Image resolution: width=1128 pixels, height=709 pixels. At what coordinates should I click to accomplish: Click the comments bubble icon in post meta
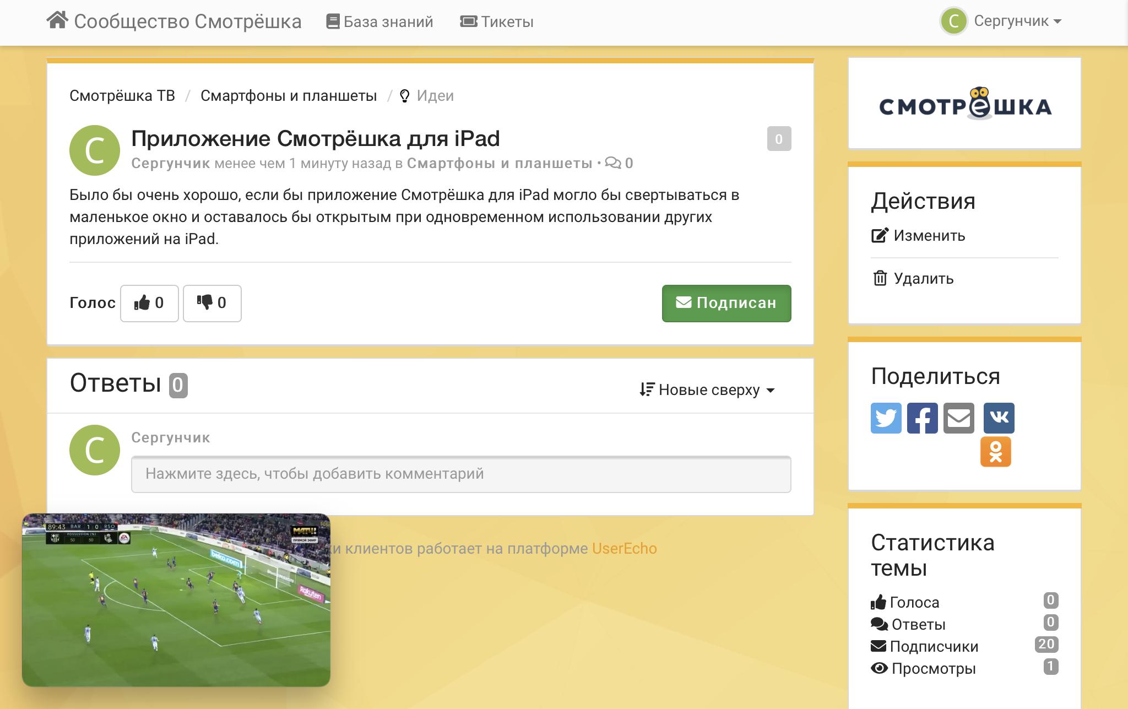tap(612, 163)
